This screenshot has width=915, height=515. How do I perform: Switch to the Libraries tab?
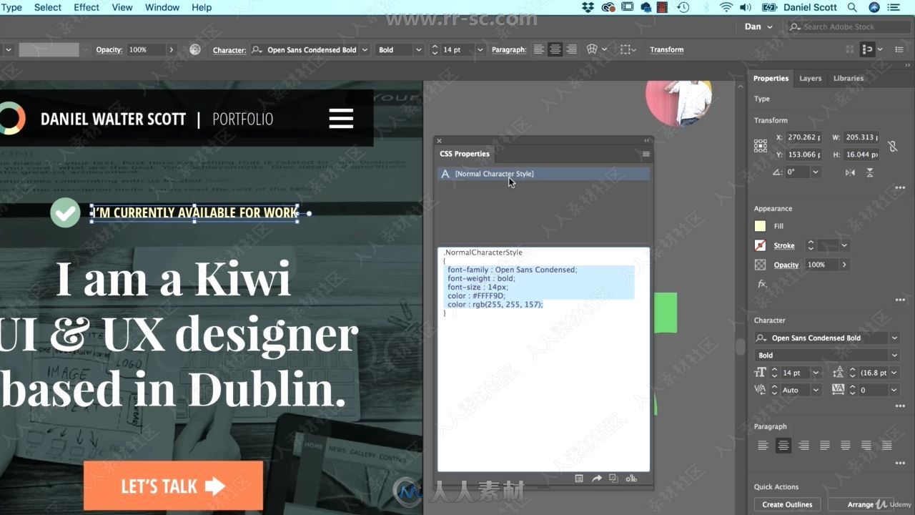[849, 79]
